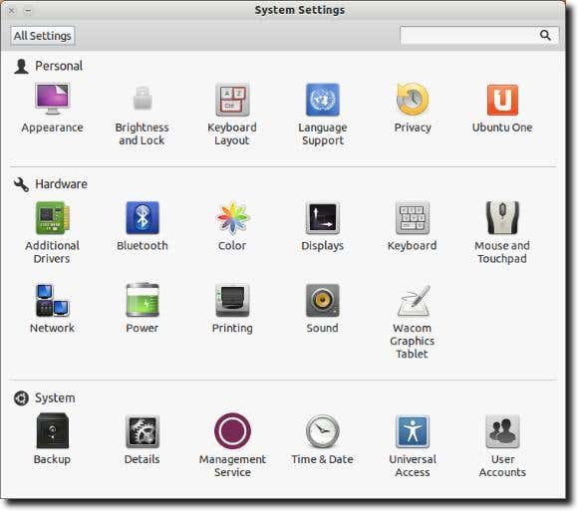Open Mouse and Touchpad settings
This screenshot has width=578, height=511.
tap(502, 232)
